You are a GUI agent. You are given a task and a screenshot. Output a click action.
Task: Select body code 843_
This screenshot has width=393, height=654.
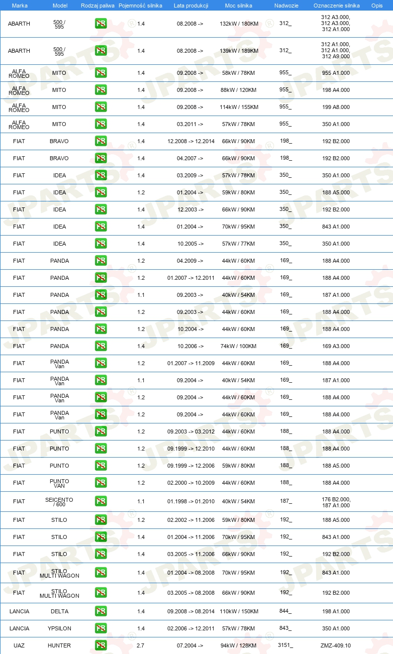pos(285,628)
